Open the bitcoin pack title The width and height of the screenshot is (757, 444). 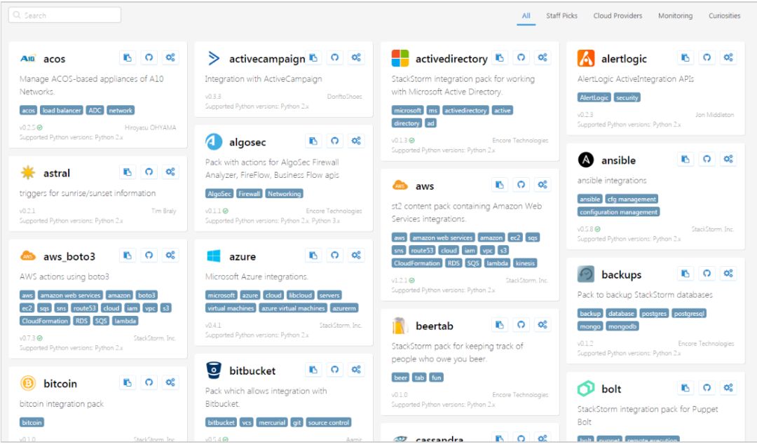(60, 384)
